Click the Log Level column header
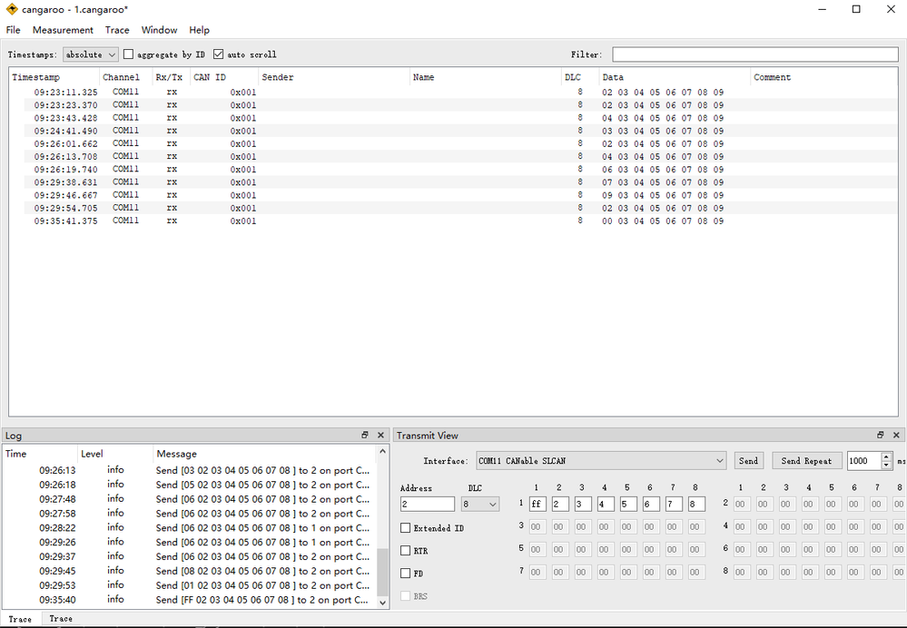 [x=115, y=454]
